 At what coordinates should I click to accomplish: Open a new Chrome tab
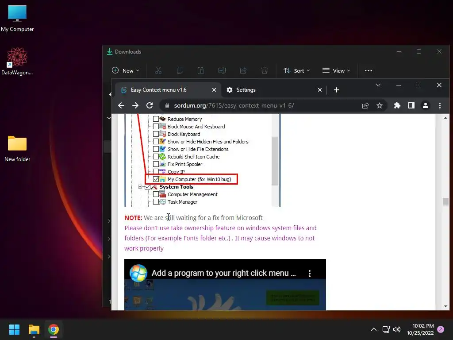point(336,90)
